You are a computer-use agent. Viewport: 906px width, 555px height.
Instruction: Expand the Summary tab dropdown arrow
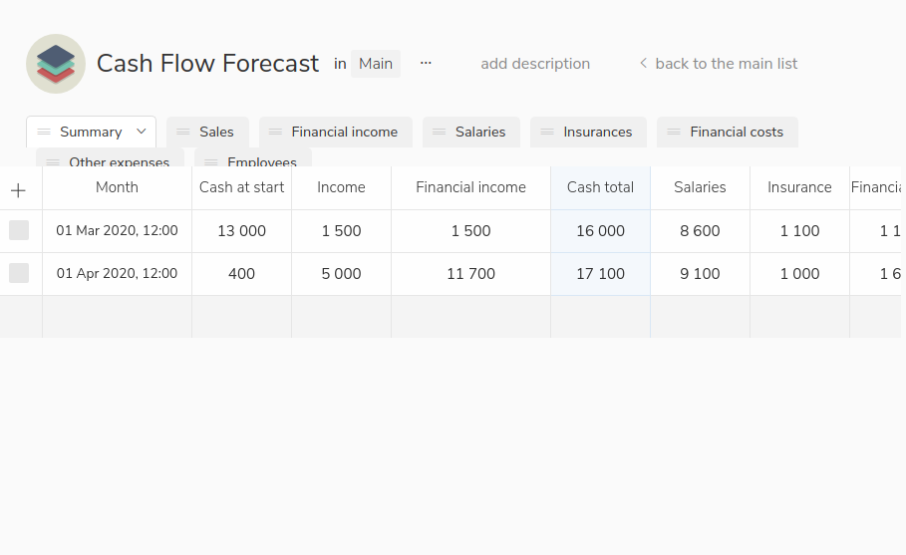[142, 132]
